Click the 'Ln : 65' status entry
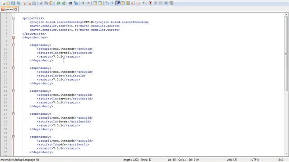The image size is (289, 162). click(172, 160)
